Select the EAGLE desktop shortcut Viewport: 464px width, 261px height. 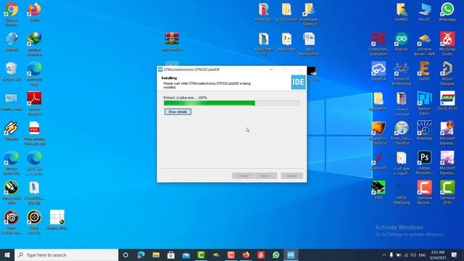424,71
